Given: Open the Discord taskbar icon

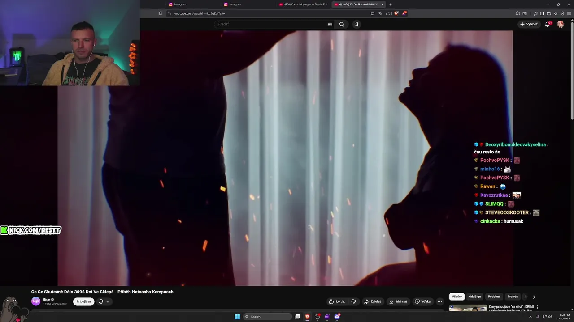Looking at the screenshot, I should tap(337, 317).
